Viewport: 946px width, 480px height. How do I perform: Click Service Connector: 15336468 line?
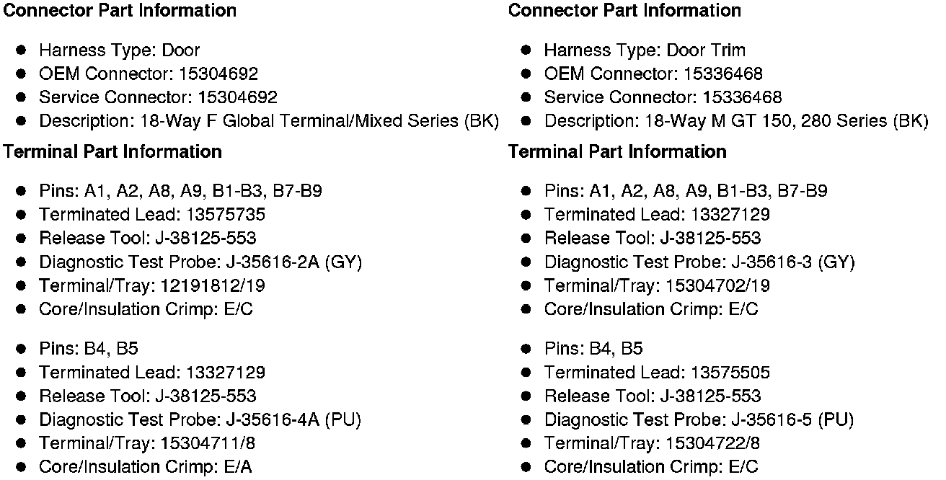(662, 97)
